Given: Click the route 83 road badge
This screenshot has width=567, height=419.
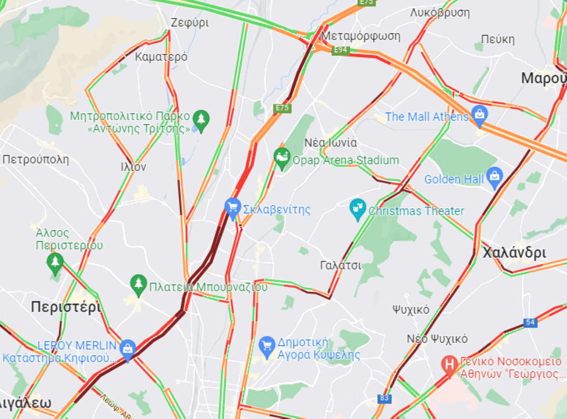Looking at the screenshot, I should tap(385, 398).
